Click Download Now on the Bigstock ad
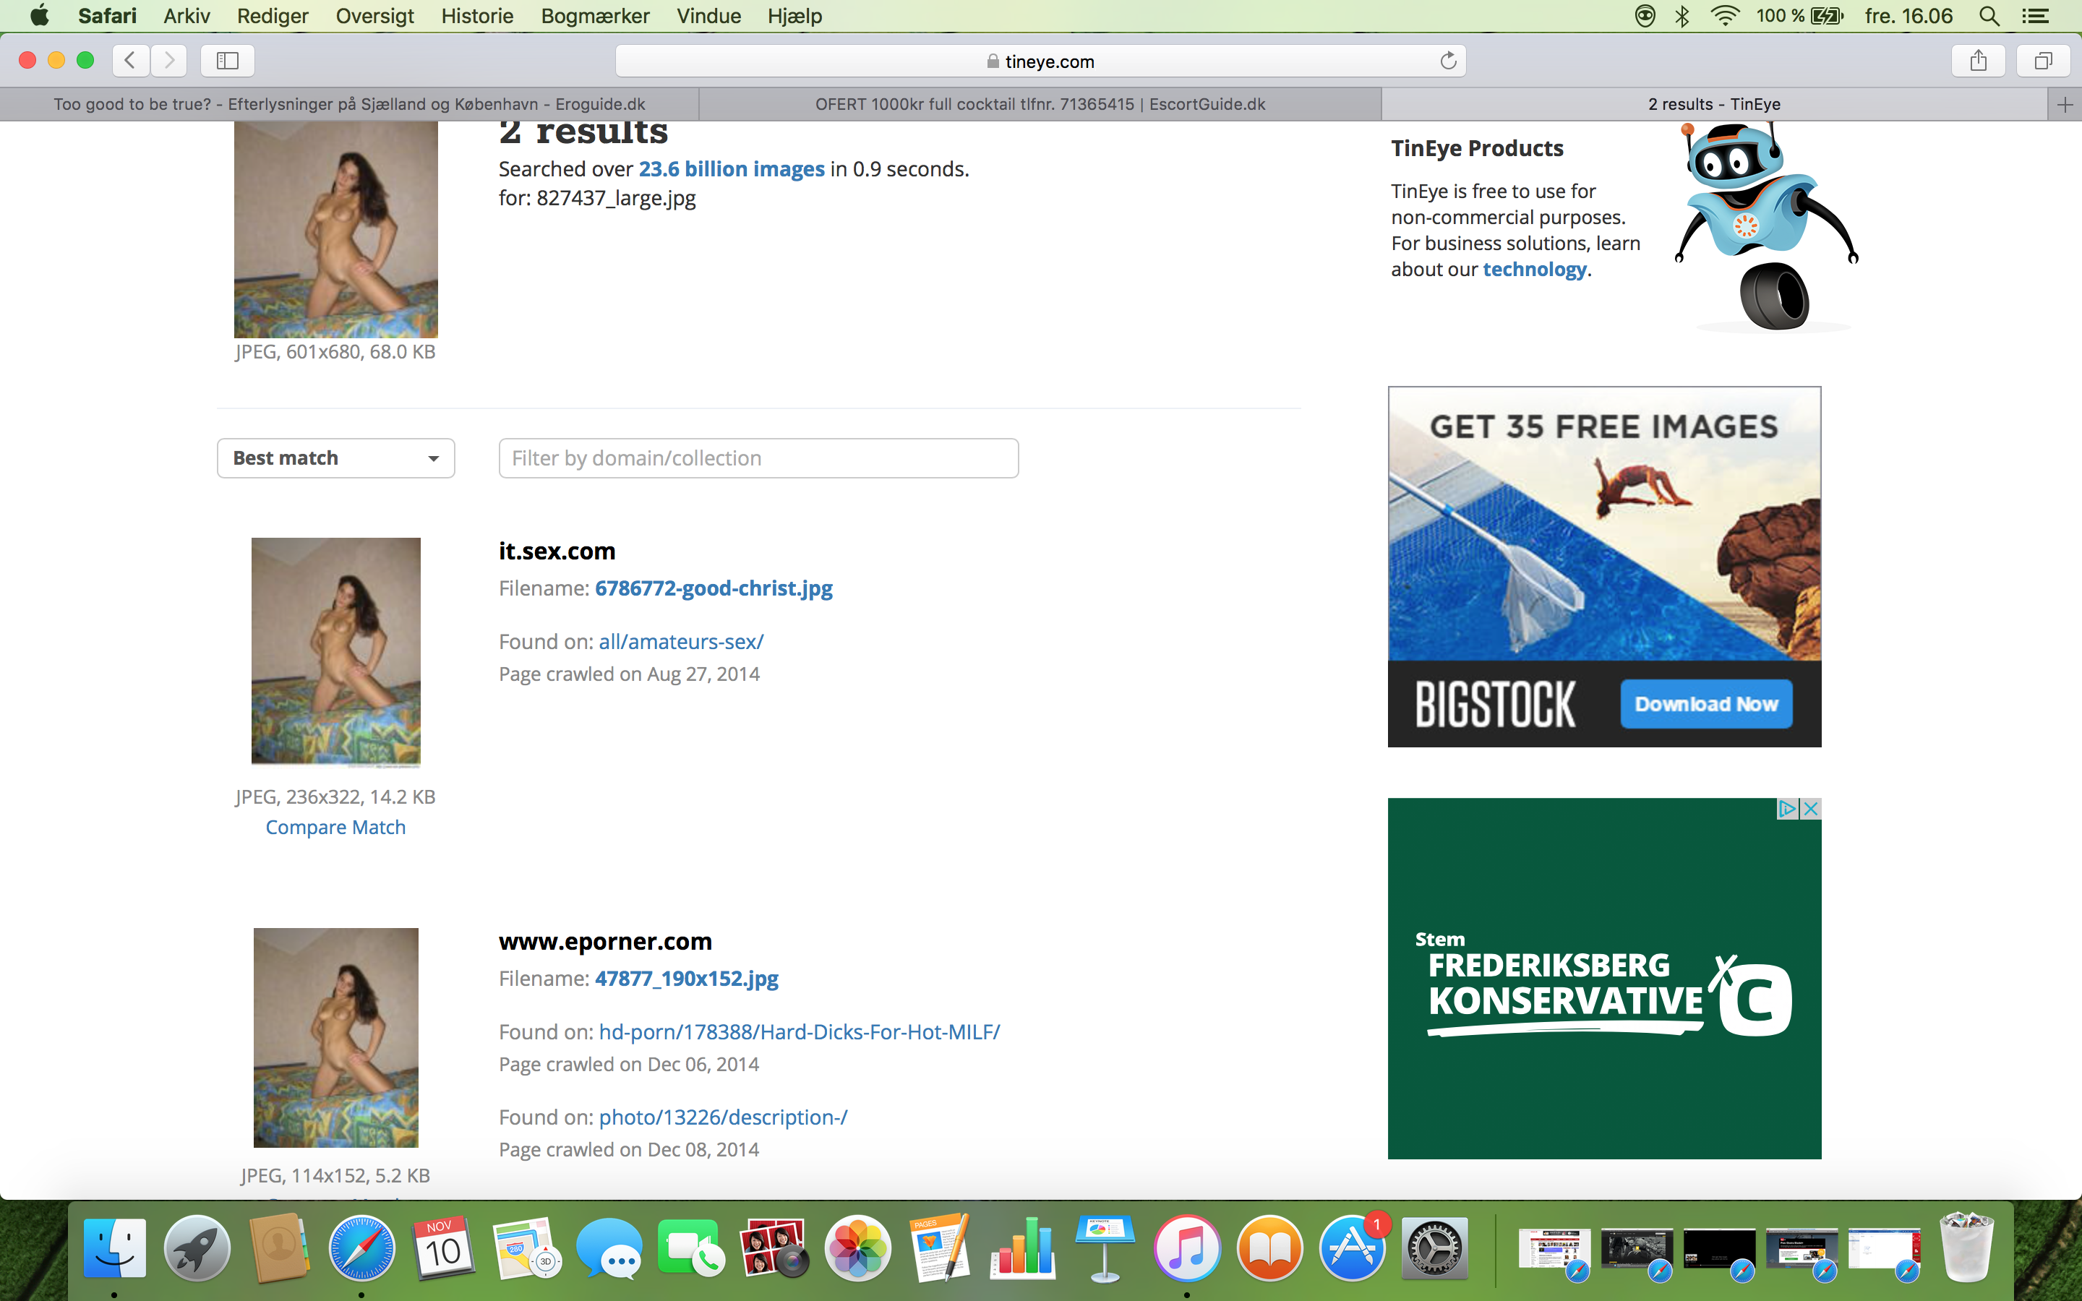2082x1301 pixels. 1706,704
